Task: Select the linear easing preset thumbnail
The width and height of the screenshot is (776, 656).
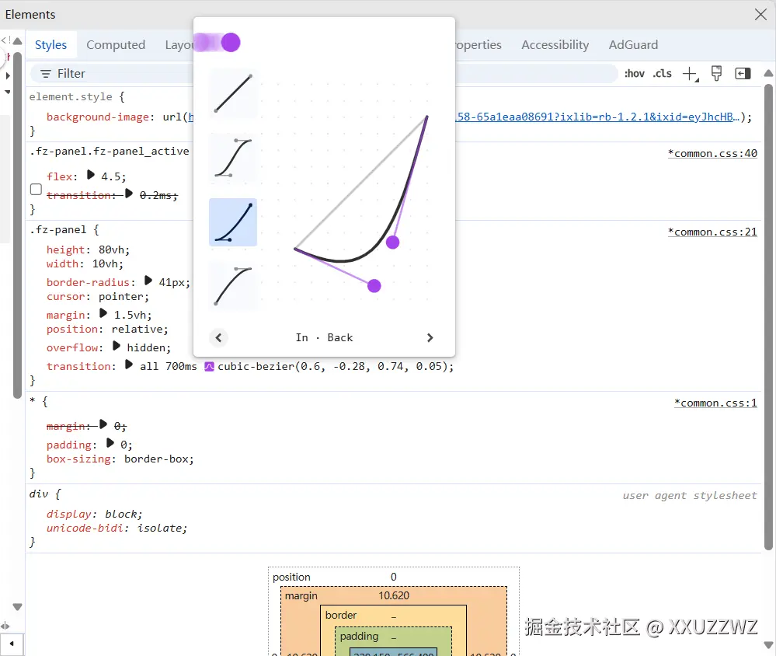Action: [233, 93]
